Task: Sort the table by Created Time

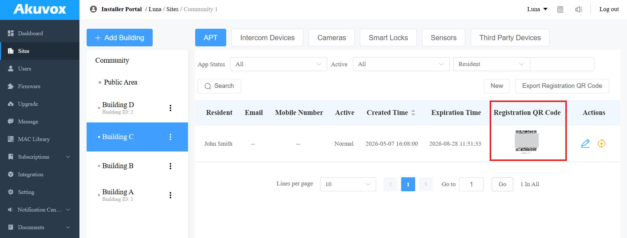Action: (x=413, y=113)
